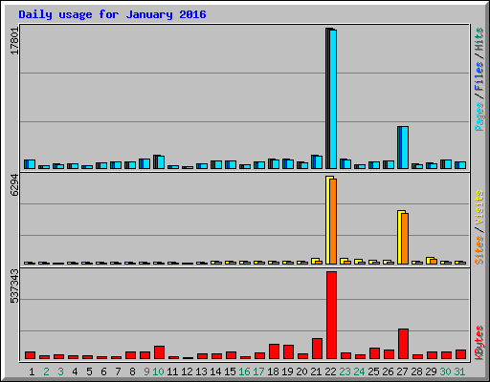Click day 26 on the x-axis
Image resolution: width=490 pixels, height=382 pixels.
coord(388,371)
